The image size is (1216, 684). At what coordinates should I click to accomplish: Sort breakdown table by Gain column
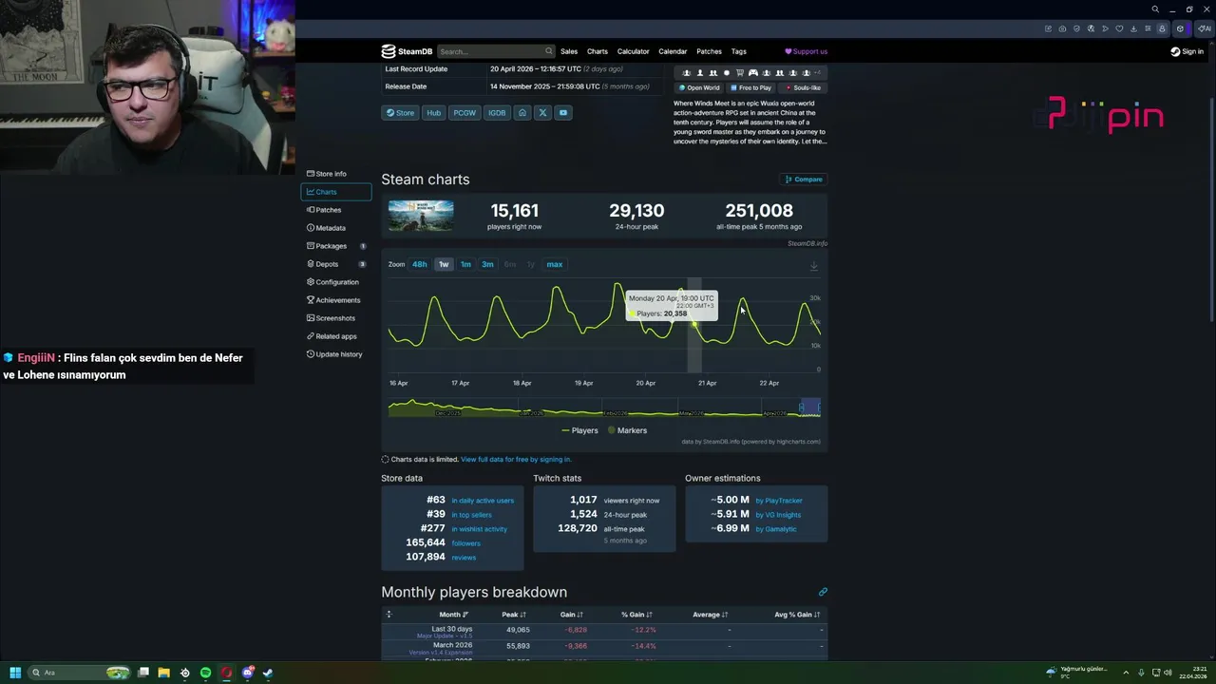571,615
